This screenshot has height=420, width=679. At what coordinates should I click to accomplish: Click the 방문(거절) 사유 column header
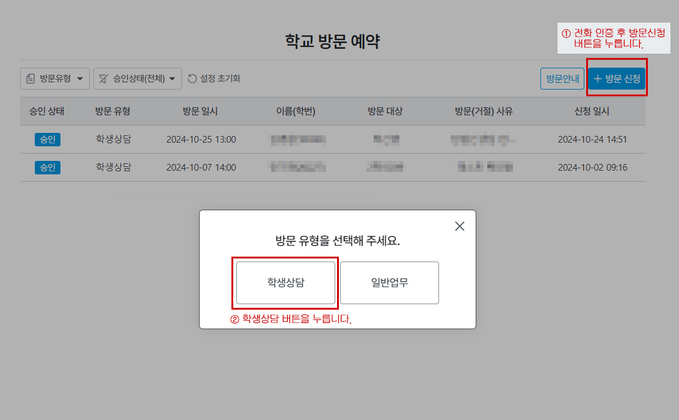click(484, 111)
